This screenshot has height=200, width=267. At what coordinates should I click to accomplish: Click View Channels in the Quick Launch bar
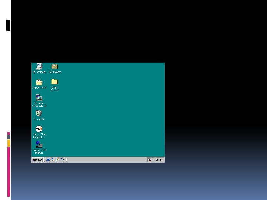[x=62, y=160]
